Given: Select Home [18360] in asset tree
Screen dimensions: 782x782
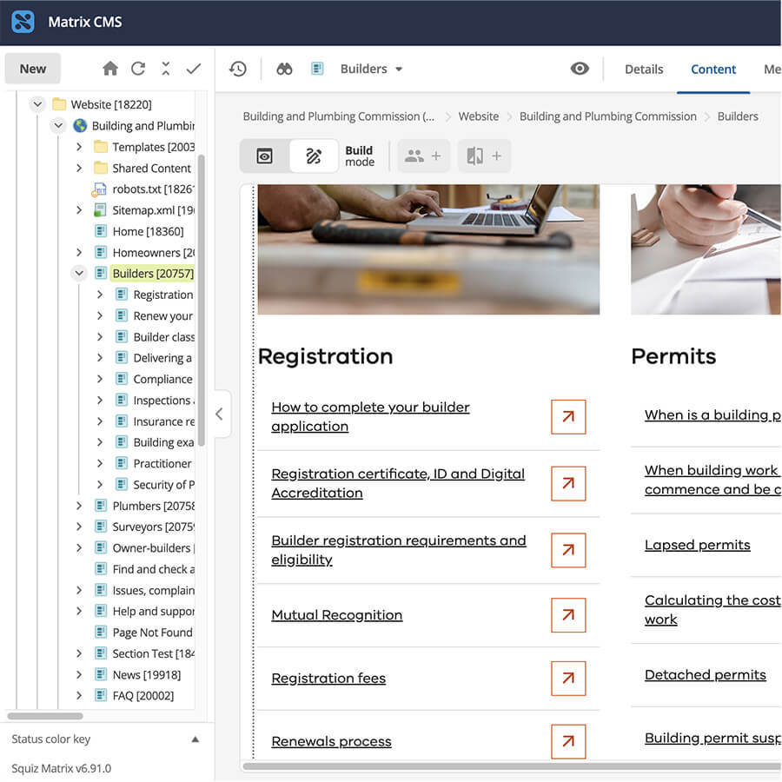Looking at the screenshot, I should coord(148,231).
